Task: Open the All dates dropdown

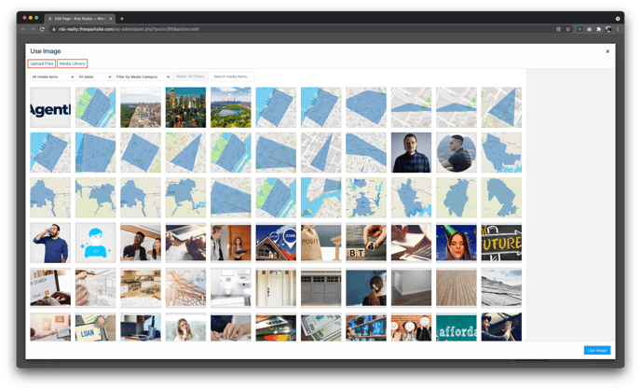Action: tap(94, 77)
